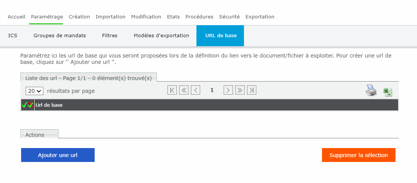Image resolution: width=417 pixels, height=183 pixels.
Task: Export the url list to Excel
Action: pos(388,92)
